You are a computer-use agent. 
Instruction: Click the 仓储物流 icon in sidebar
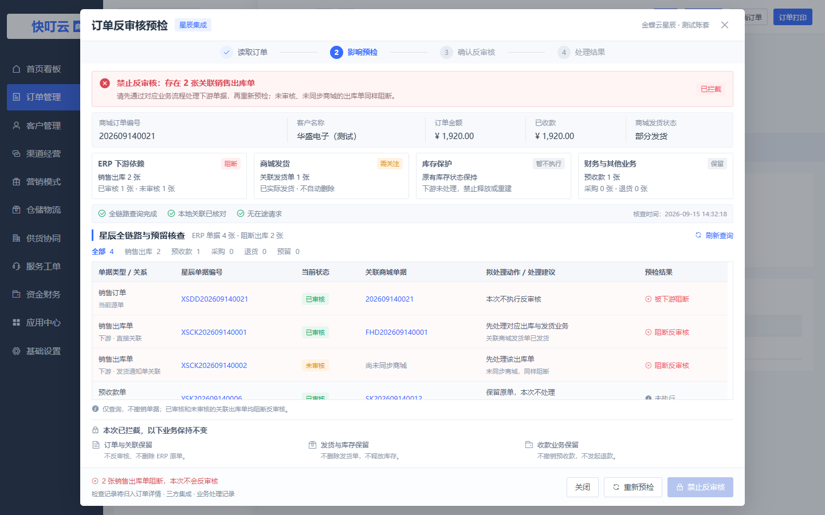tap(17, 210)
